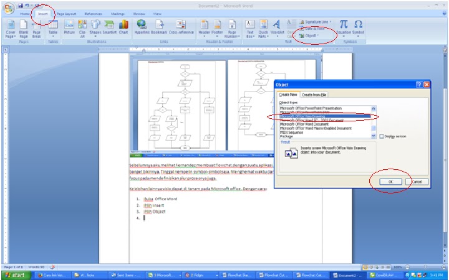The image size is (449, 280).
Task: Enable the Display as icon checkbox
Action: point(382,136)
